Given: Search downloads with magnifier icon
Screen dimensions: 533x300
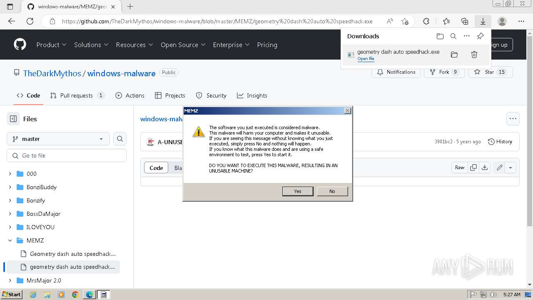Looking at the screenshot, I should click(453, 36).
